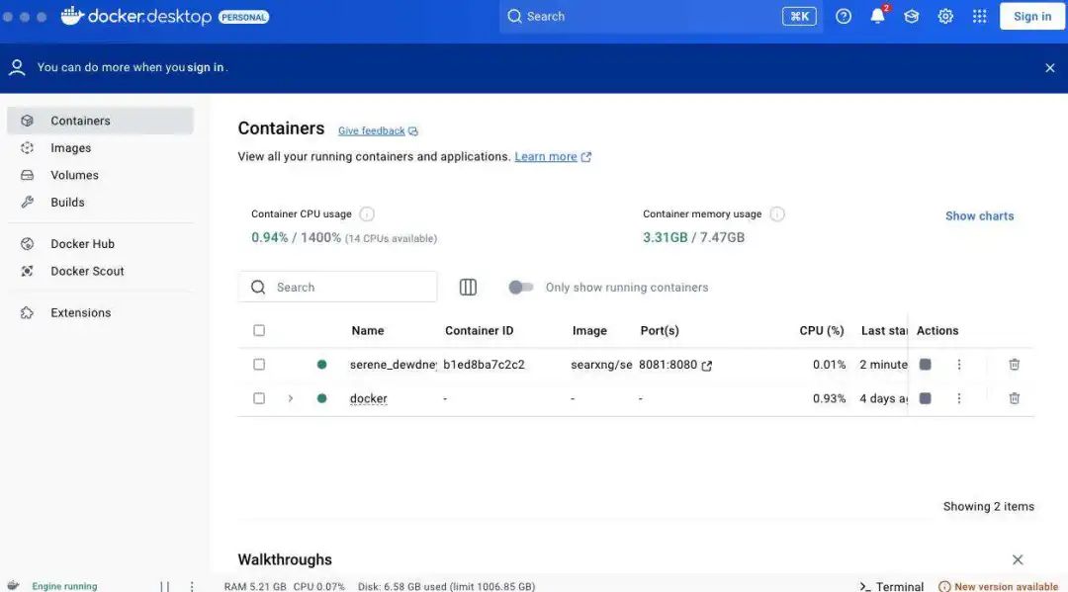Stop the serene_dewdney container
The image size is (1068, 592).
coord(925,365)
